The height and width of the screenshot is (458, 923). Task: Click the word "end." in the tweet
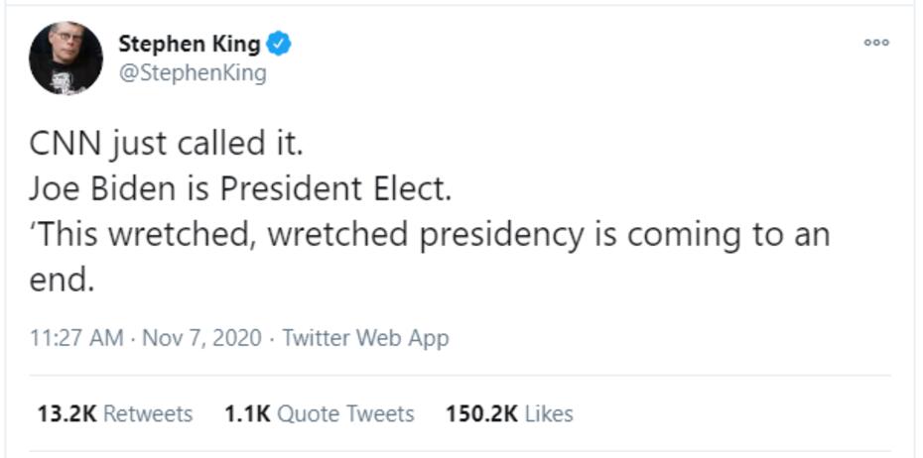[62, 281]
